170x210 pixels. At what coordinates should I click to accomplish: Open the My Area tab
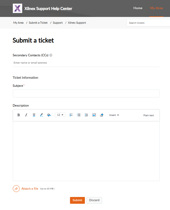(156, 8)
